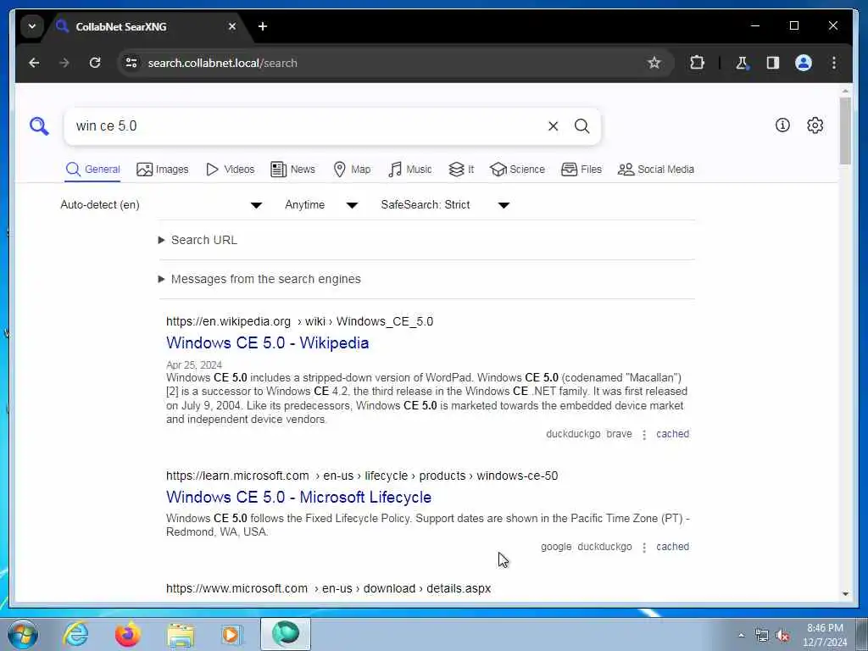Close the CollabNet SearXNG tab
The height and width of the screenshot is (651, 868).
pos(232,26)
